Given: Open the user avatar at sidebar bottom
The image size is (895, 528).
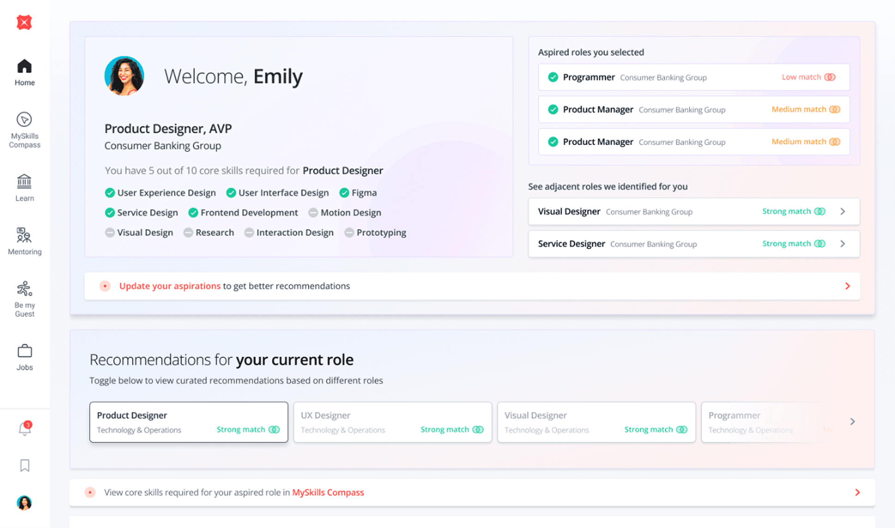Looking at the screenshot, I should point(24,503).
